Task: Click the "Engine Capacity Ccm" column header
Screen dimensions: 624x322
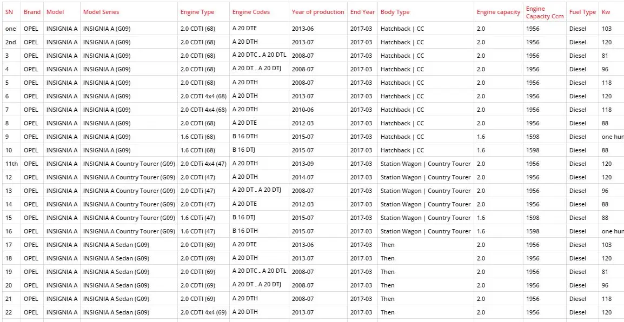Action: click(545, 12)
